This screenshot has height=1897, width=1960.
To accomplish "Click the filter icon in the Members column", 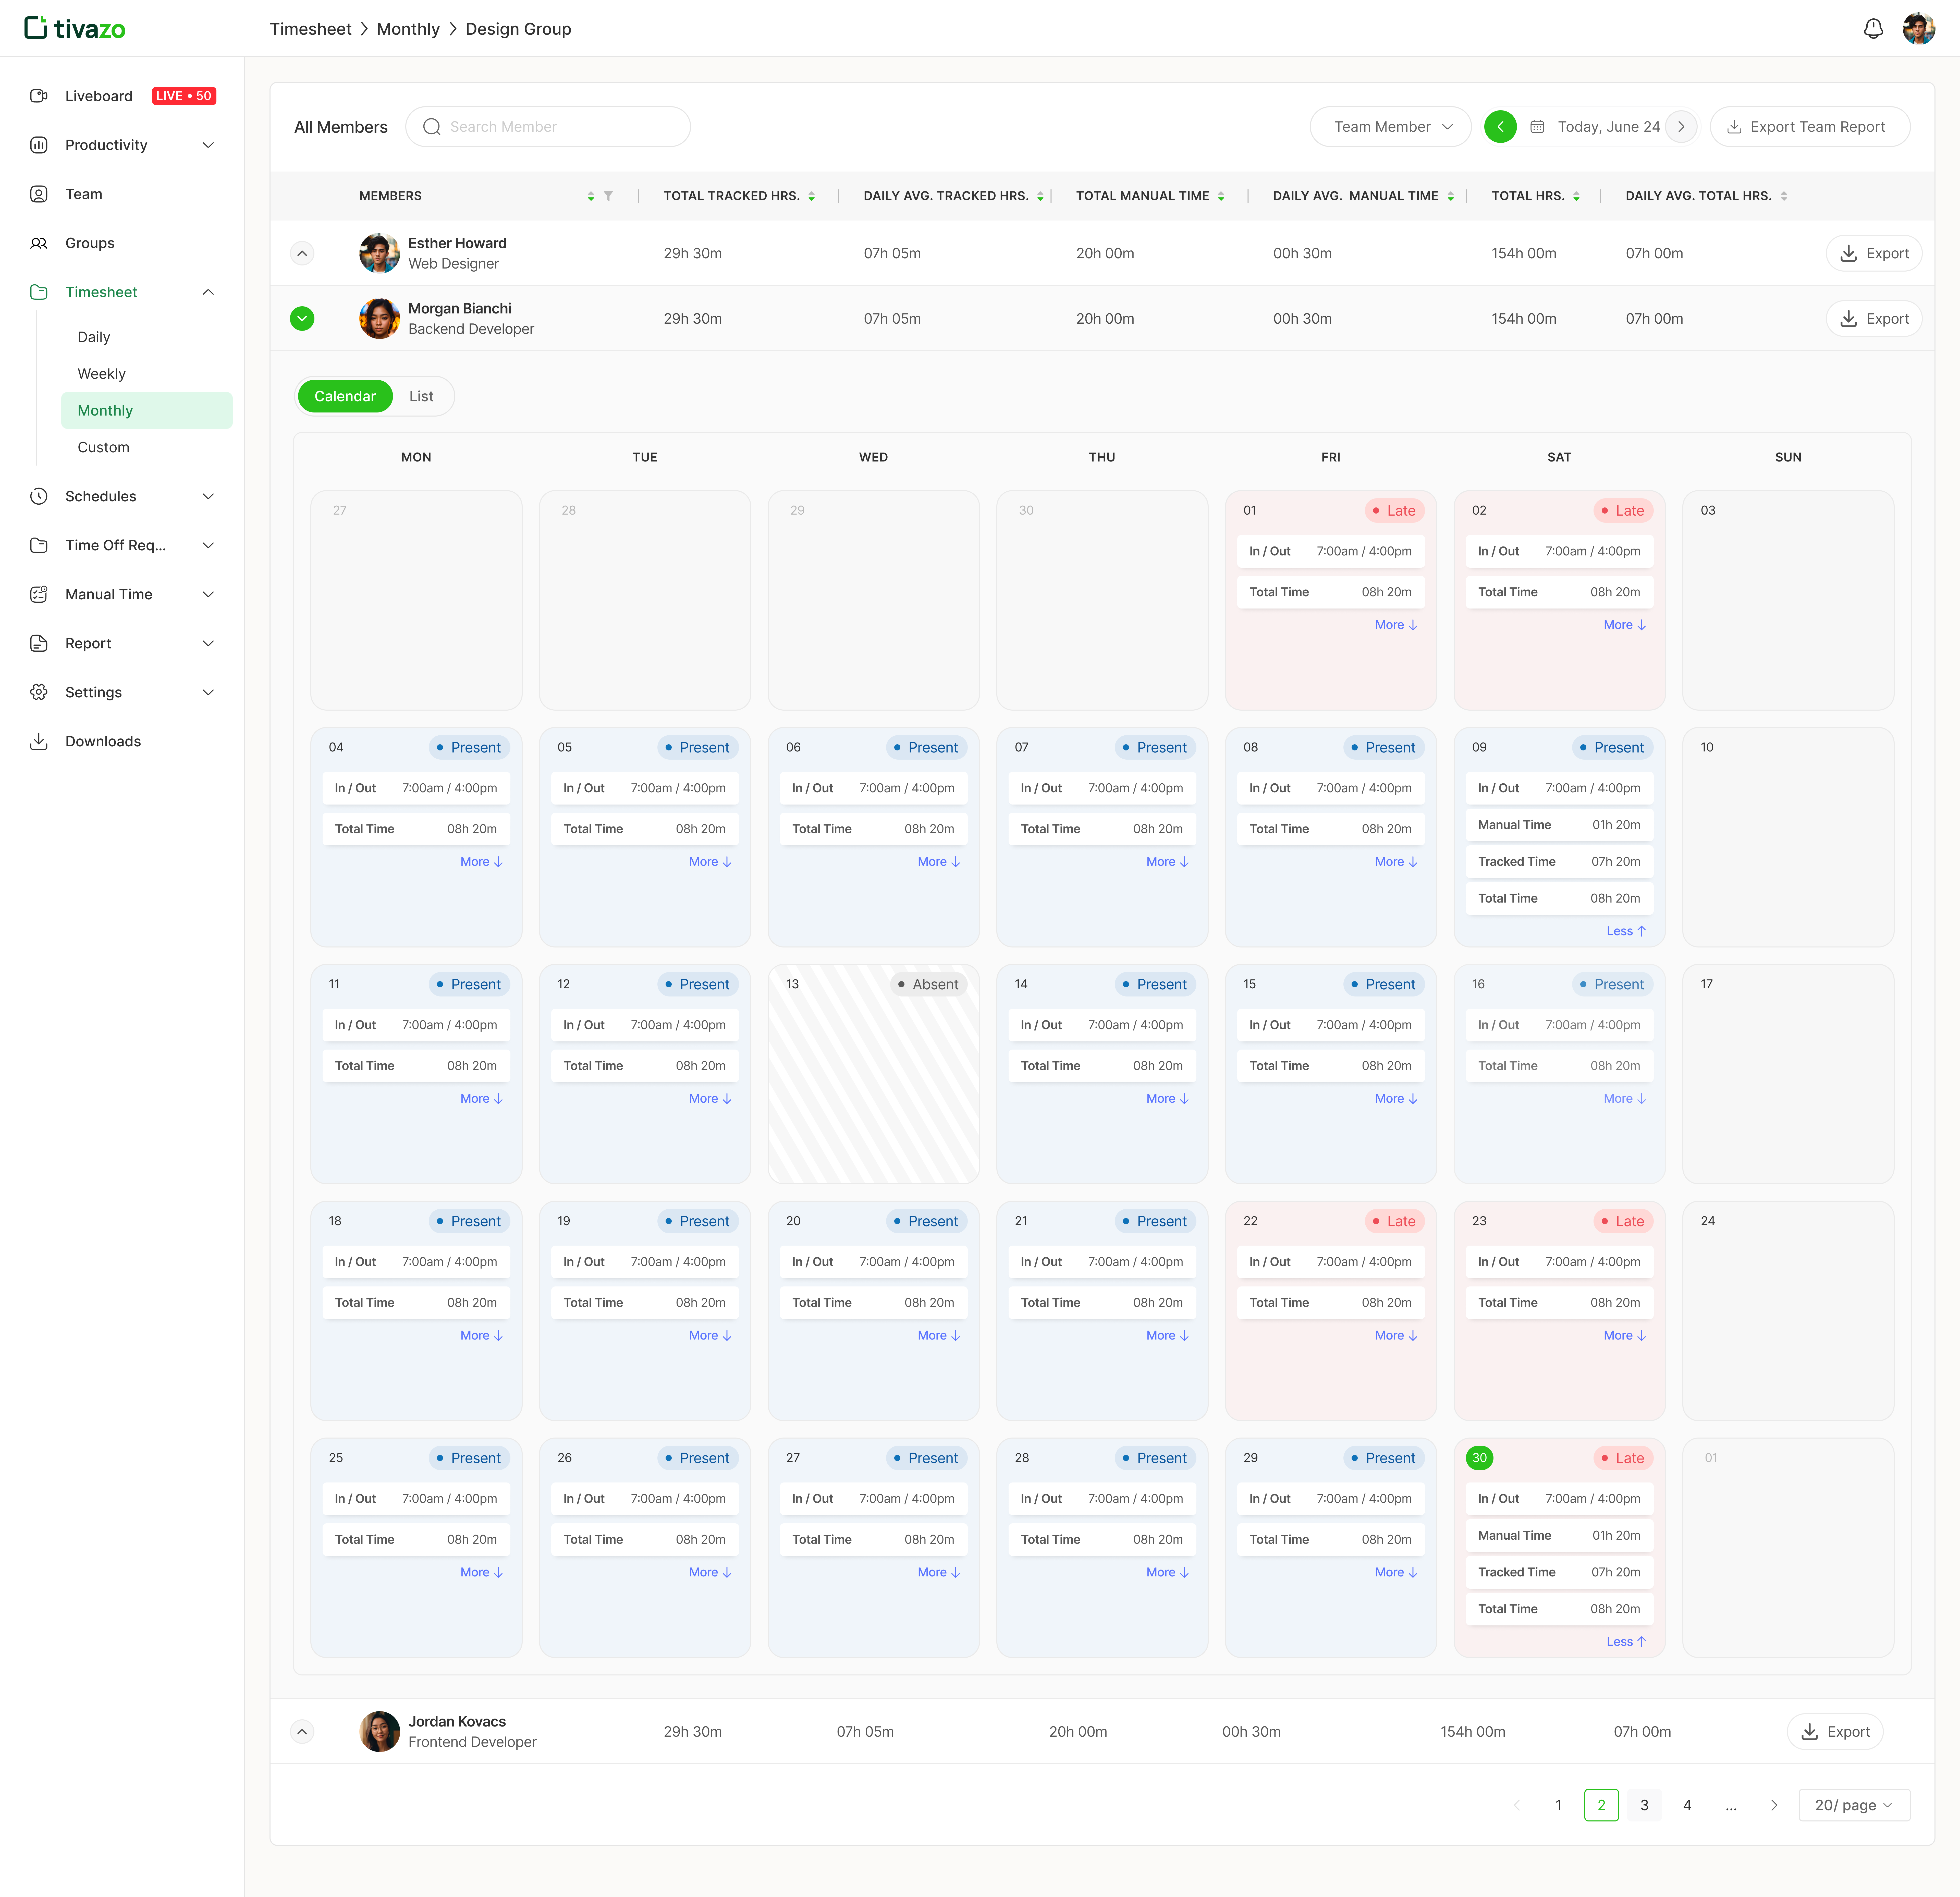I will tap(608, 196).
